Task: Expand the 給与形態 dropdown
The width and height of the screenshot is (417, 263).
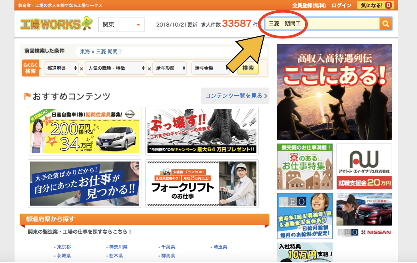Action: click(x=170, y=68)
